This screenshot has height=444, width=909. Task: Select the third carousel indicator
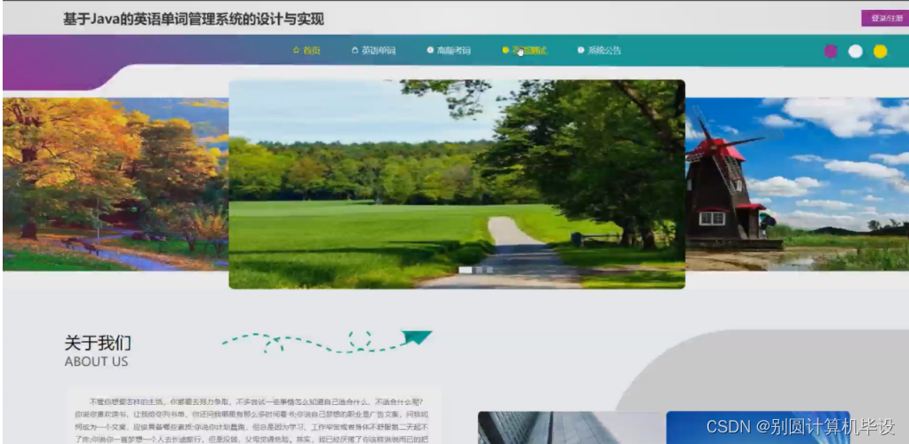[x=490, y=270]
